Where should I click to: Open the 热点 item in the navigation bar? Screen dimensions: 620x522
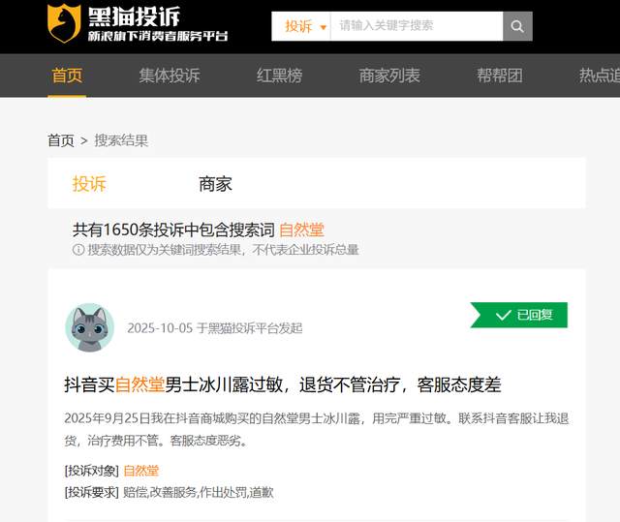tap(599, 76)
